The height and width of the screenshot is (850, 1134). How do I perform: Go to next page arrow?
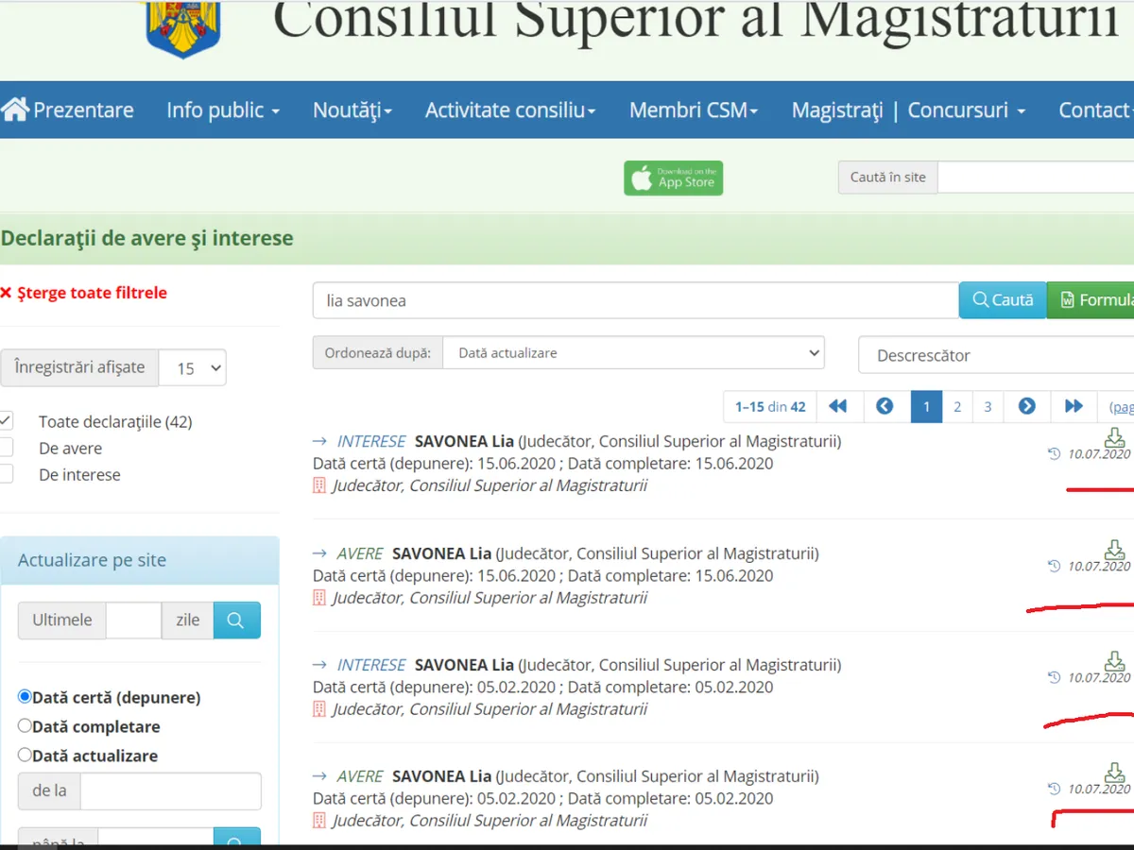(1027, 406)
